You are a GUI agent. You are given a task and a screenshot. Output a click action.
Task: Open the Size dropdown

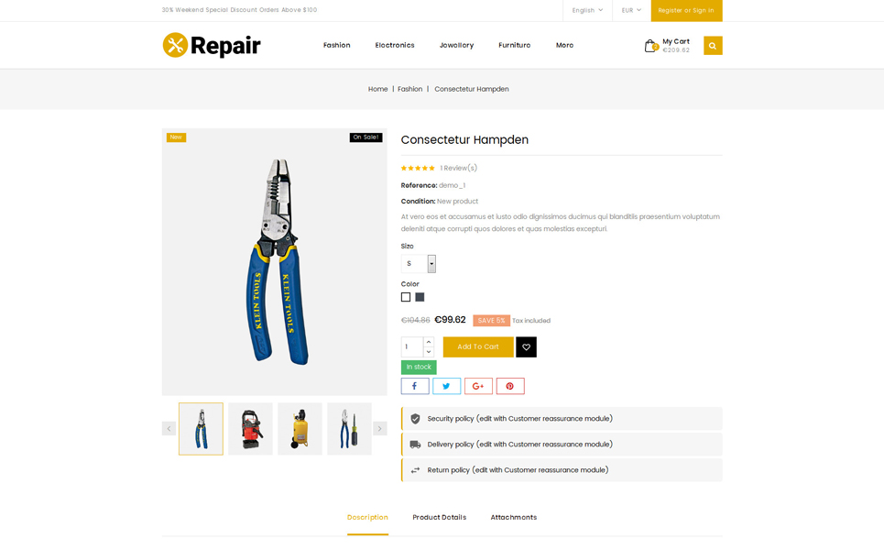(419, 263)
